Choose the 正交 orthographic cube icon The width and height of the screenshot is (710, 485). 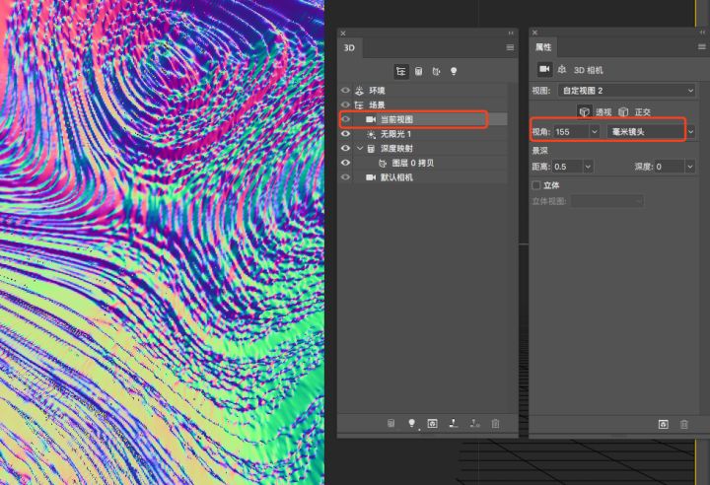[x=623, y=111]
